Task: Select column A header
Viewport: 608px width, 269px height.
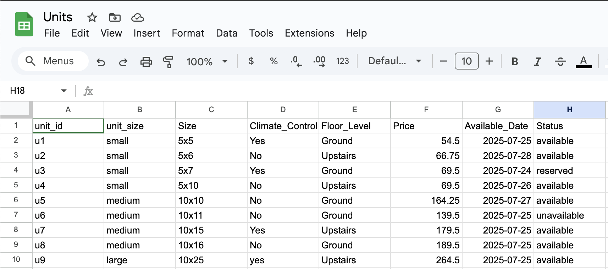Action: 68,110
